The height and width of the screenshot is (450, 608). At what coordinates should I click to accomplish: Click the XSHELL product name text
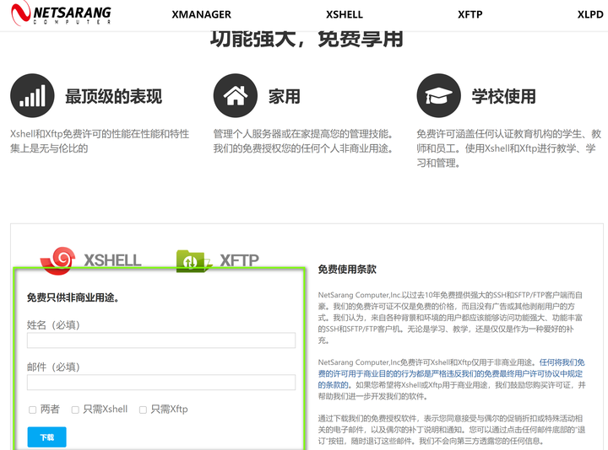[x=112, y=260]
